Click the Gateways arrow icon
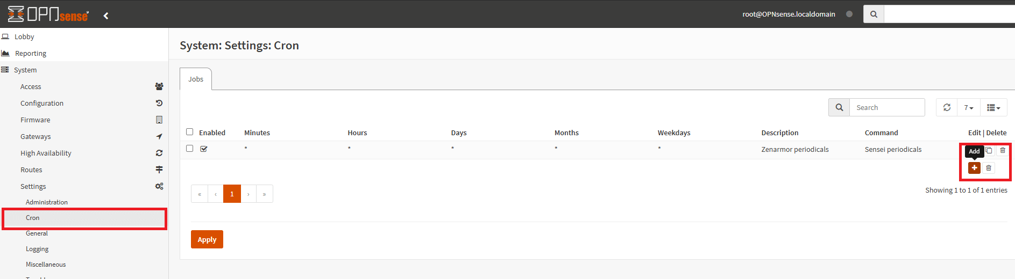 coord(159,136)
